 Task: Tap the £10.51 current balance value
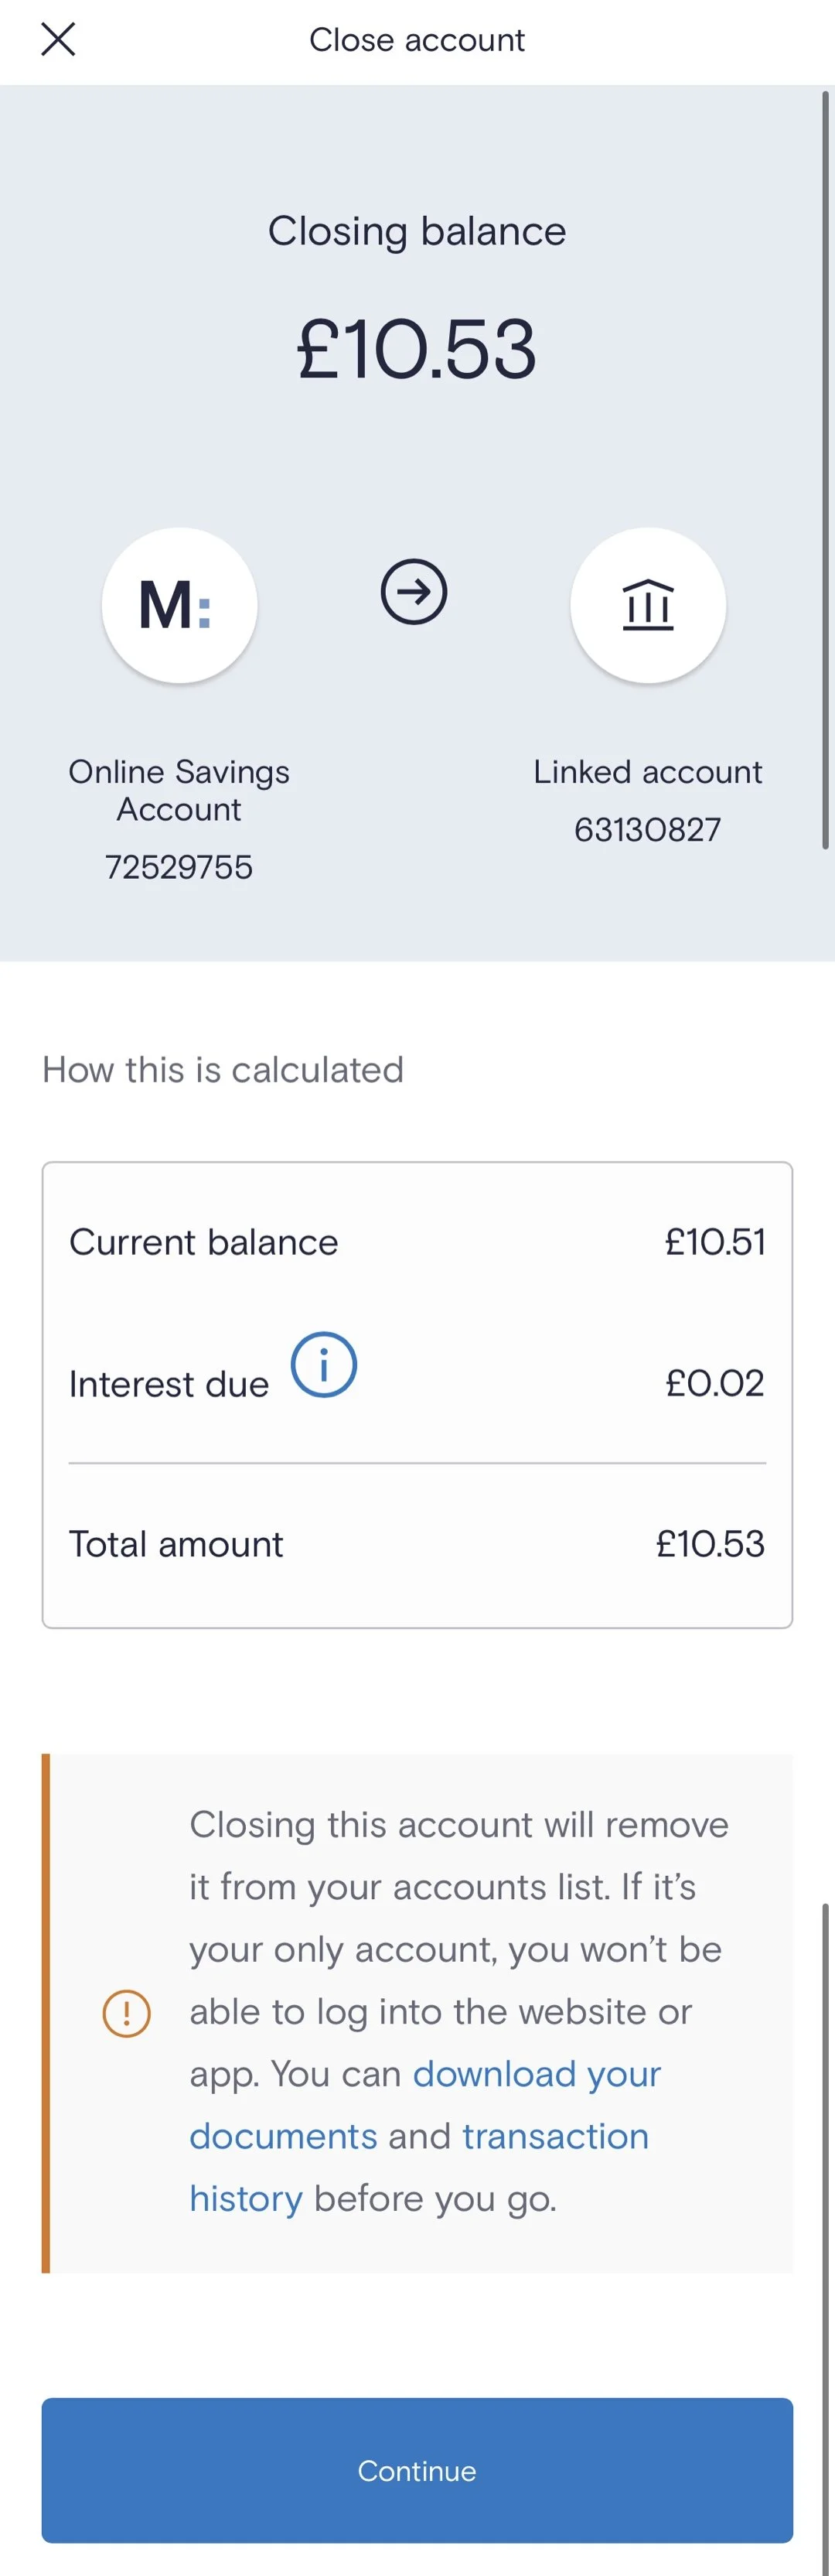715,1242
